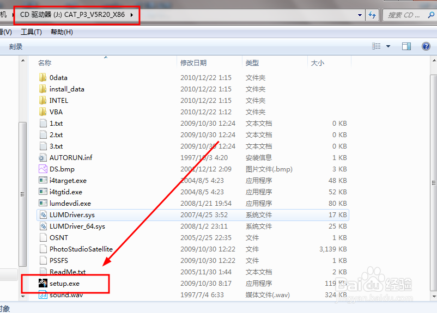Click the 刻录 burn button
Screen dimensions: 437x313
click(16, 46)
